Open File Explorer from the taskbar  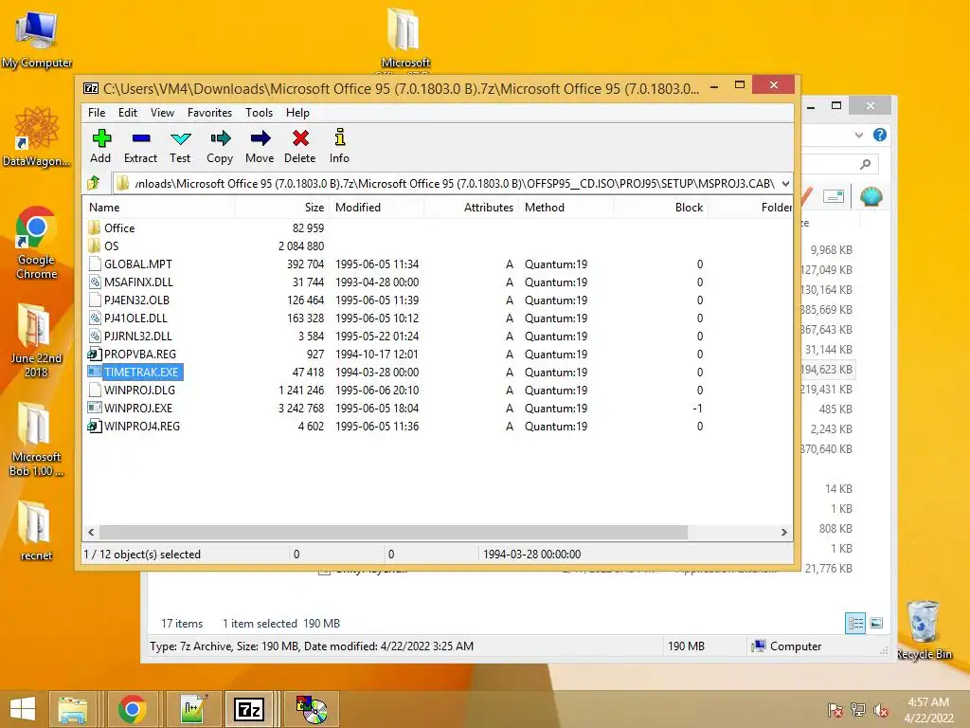click(72, 709)
